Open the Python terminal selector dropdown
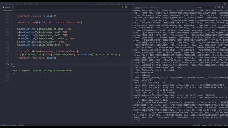Screen dimensions: 228x128 pyautogui.click(x=203, y=7)
